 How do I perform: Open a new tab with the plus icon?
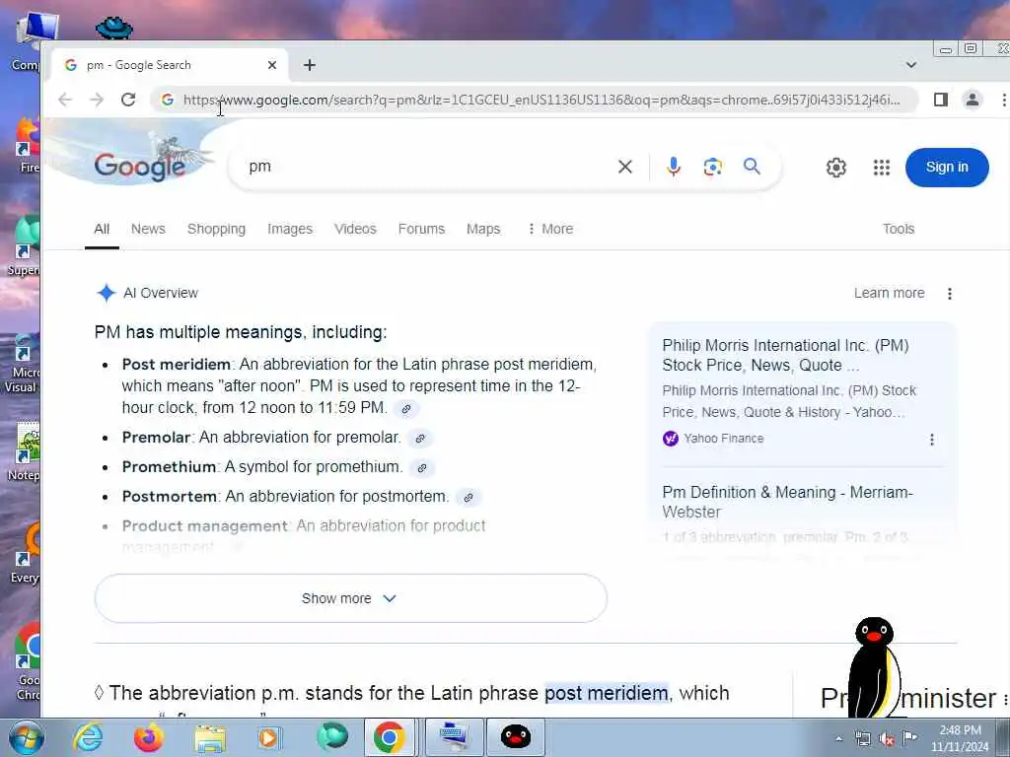point(310,65)
